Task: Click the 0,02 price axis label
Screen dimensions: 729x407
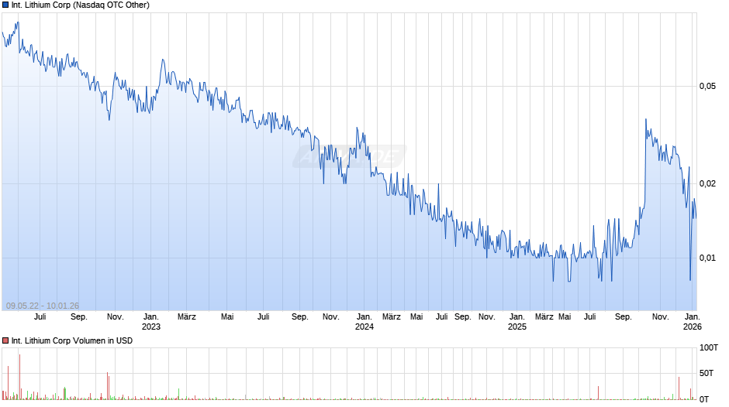Action: click(707, 184)
